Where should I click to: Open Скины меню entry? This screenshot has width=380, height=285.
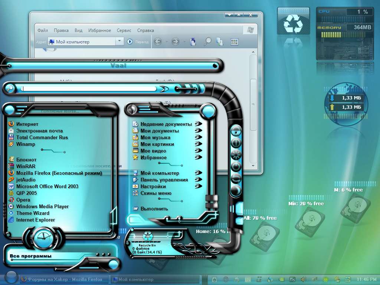tap(152, 193)
